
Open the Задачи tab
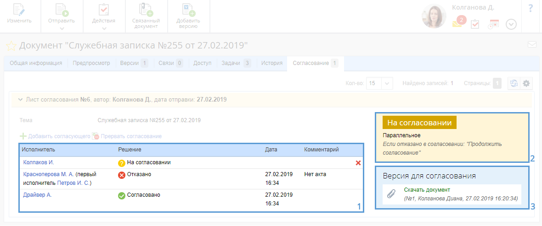pos(236,63)
